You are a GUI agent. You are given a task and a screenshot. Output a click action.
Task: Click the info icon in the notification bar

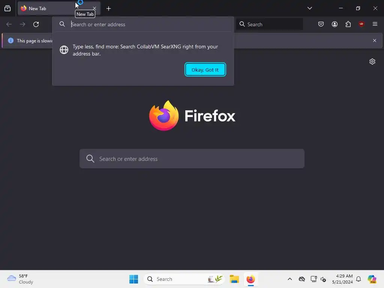pyautogui.click(x=10, y=40)
